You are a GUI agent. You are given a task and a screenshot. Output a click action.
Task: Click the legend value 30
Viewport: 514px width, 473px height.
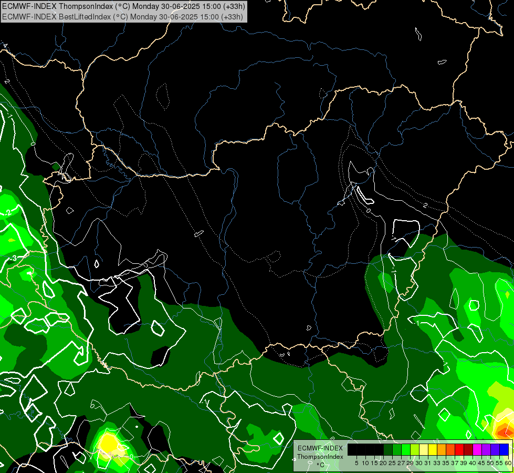pos(419,463)
